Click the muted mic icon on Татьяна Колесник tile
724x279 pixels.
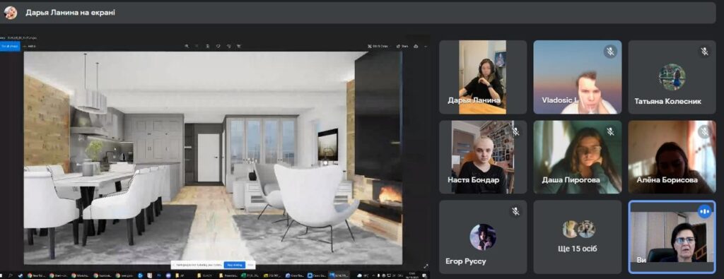(704, 52)
